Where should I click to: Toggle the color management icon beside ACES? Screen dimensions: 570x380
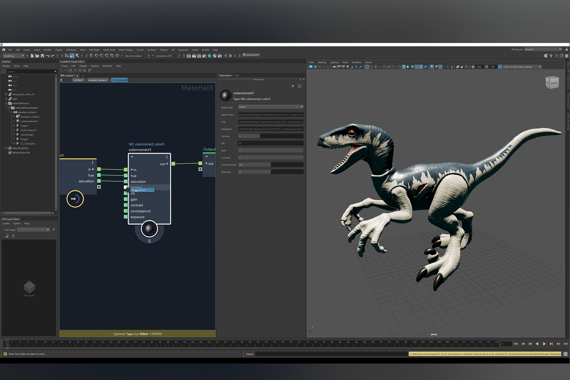[500, 67]
